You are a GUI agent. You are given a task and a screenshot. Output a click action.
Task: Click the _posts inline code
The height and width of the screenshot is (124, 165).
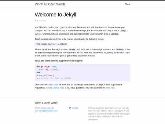[x=64, y=28]
